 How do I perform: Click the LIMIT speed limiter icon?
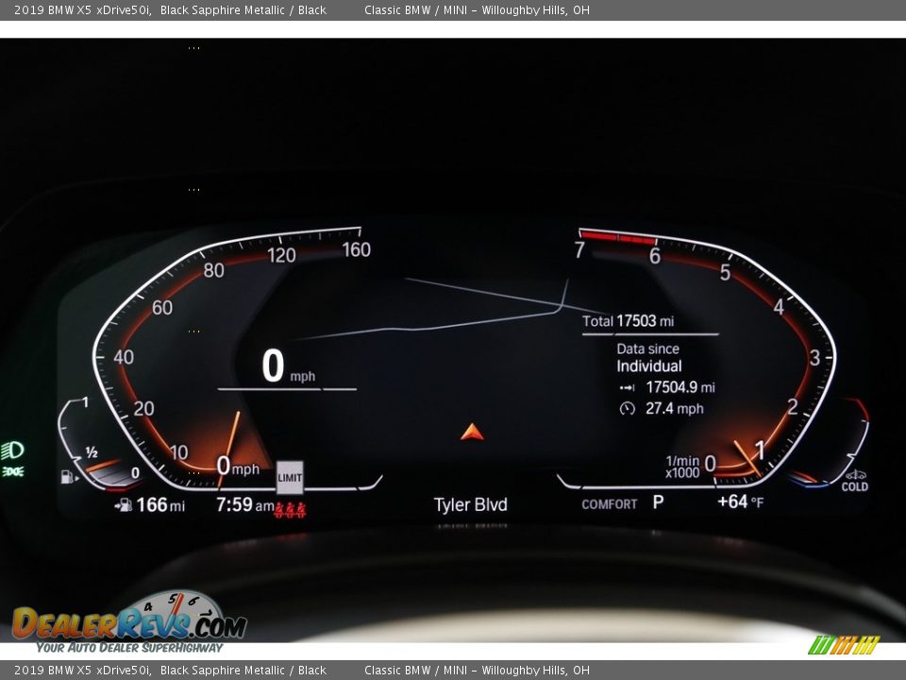[290, 478]
